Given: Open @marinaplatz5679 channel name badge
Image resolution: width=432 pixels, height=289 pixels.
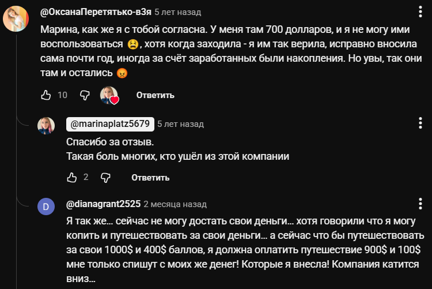Looking at the screenshot, I should pyautogui.click(x=109, y=123).
